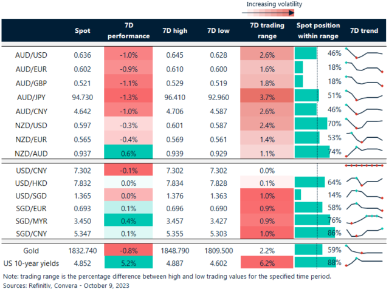The image size is (389, 292).
Task: Click the Spot position within range header
Action: click(317, 30)
